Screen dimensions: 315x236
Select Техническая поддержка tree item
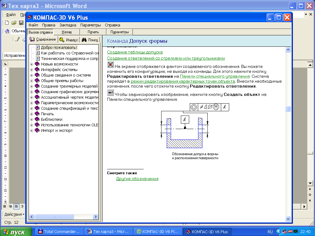tap(70, 59)
